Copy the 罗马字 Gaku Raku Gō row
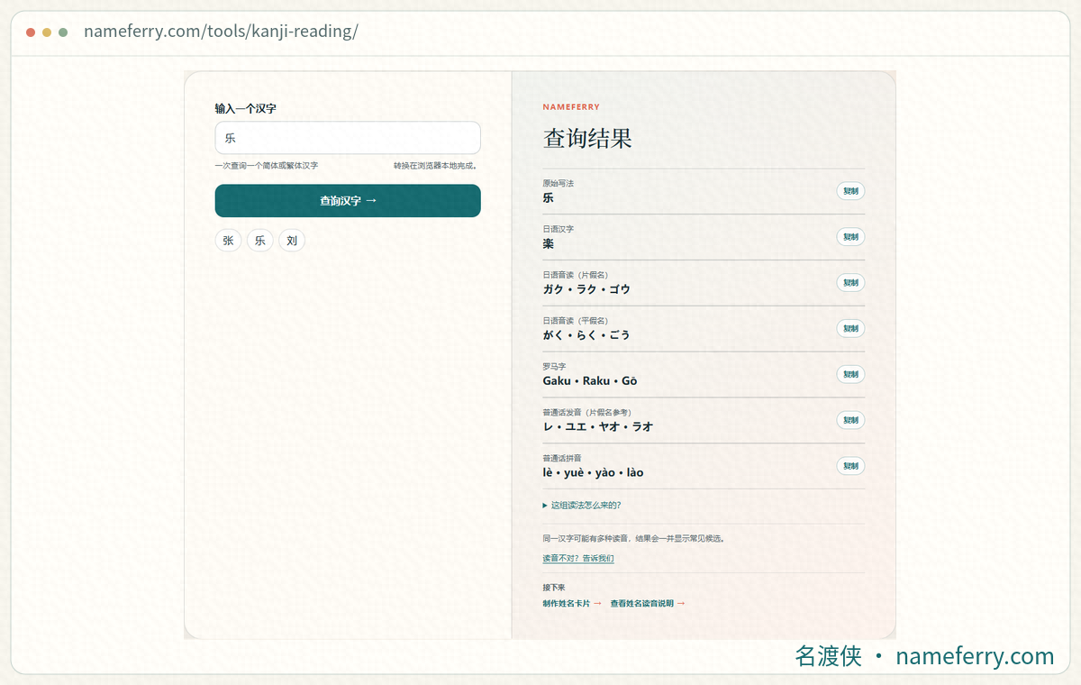Image resolution: width=1081 pixels, height=685 pixels. [850, 374]
